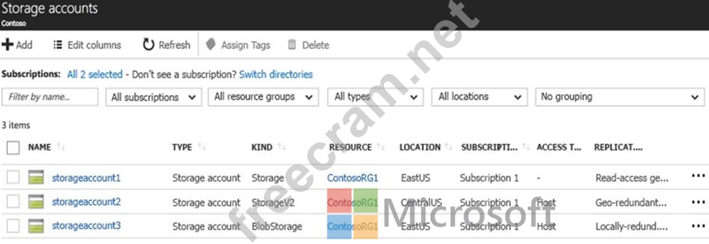This screenshot has height=244, width=709.
Task: Open the All types dropdown
Action: [375, 97]
